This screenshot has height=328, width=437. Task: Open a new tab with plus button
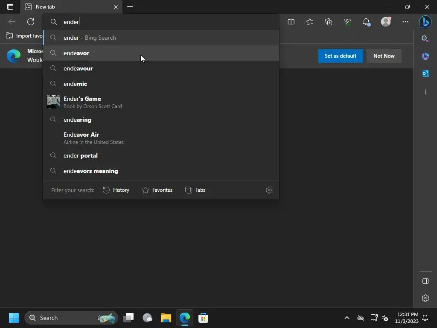coord(130,7)
